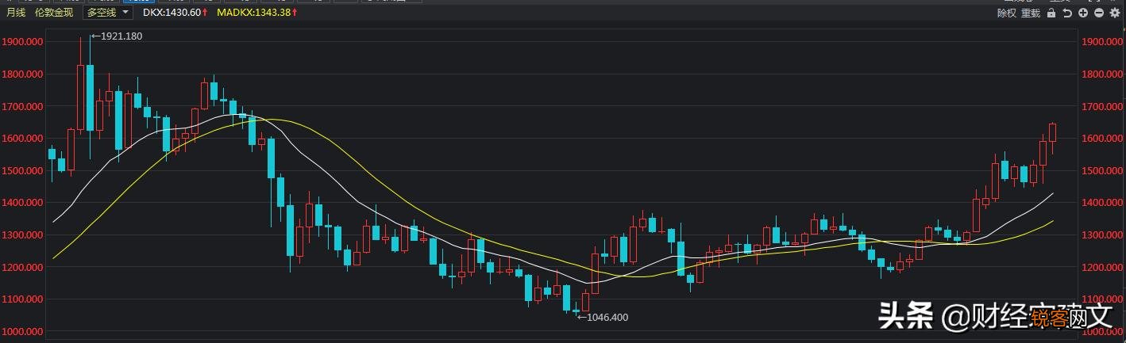Click the last red candlestick on the right
The height and width of the screenshot is (343, 1126).
1053,132
